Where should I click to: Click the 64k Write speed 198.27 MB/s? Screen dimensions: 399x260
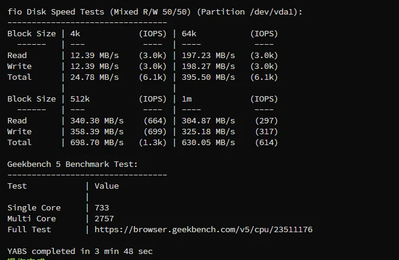click(x=208, y=67)
